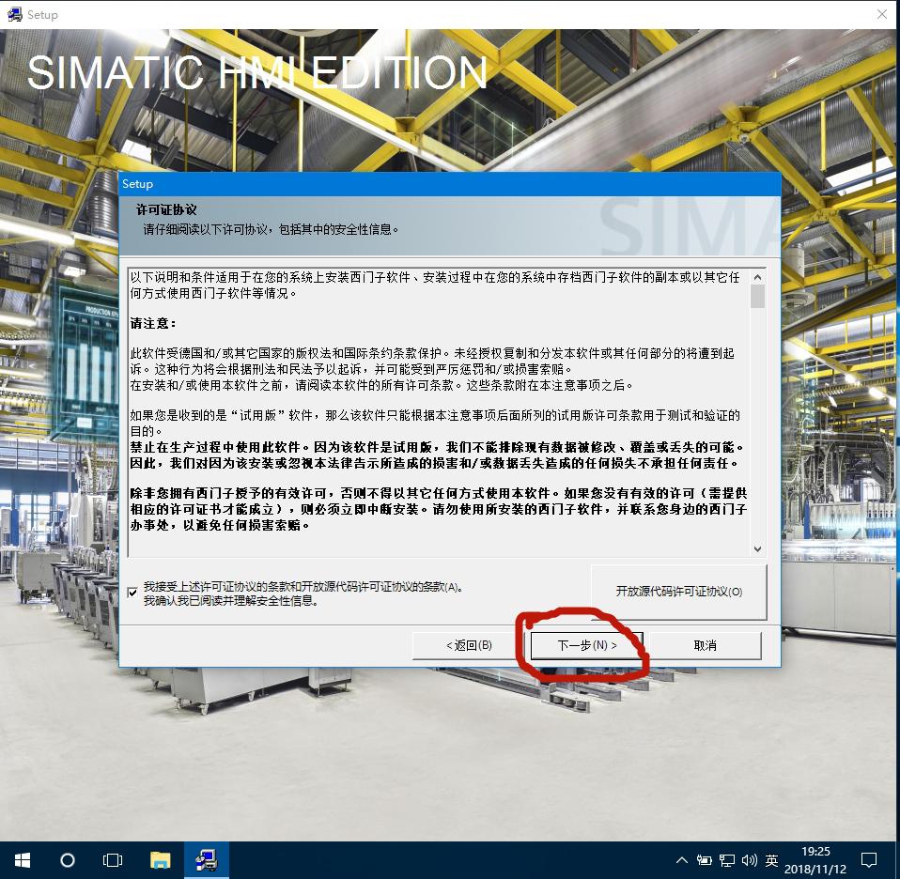The height and width of the screenshot is (879, 900).
Task: Click the battery power icon in system tray
Action: 703,859
